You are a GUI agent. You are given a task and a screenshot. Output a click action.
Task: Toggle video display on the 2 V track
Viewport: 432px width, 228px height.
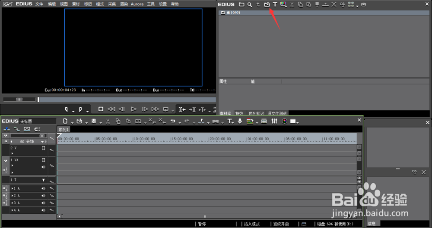coord(43,148)
